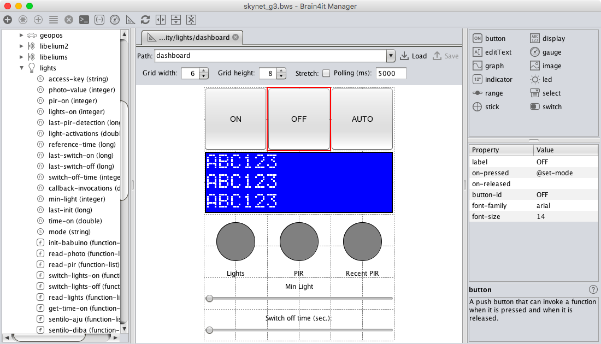Expand the libelium2 tree node
601x344 pixels.
(21, 46)
